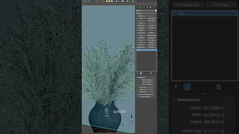
Task: Open the Utilities command panel tab
Action: pyautogui.click(x=154, y=7)
